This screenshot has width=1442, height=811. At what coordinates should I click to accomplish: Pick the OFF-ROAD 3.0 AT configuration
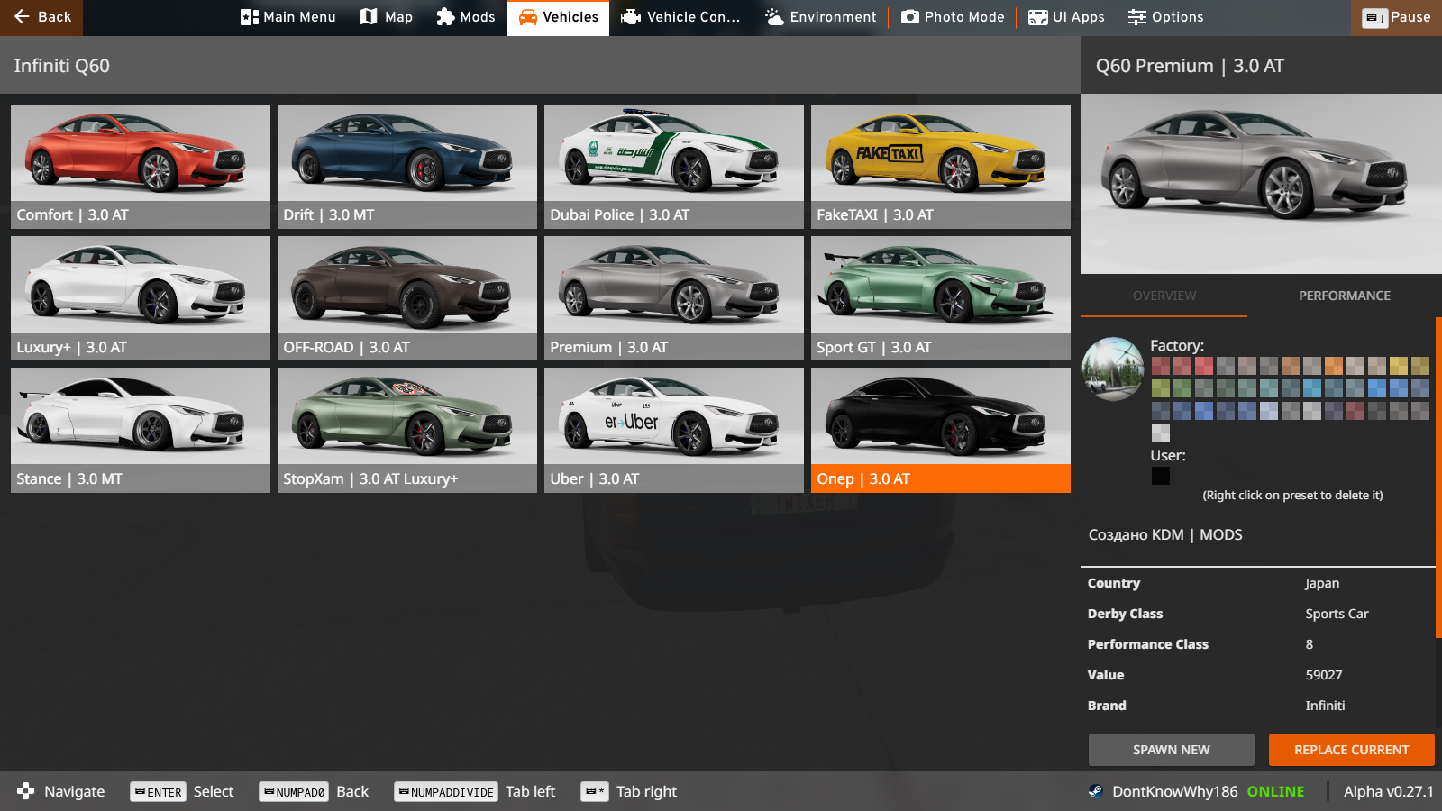(x=407, y=298)
